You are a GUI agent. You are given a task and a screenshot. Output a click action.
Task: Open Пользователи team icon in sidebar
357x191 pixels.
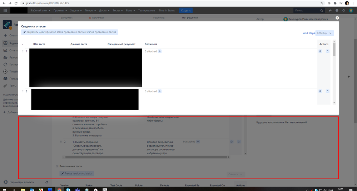pos(5,79)
